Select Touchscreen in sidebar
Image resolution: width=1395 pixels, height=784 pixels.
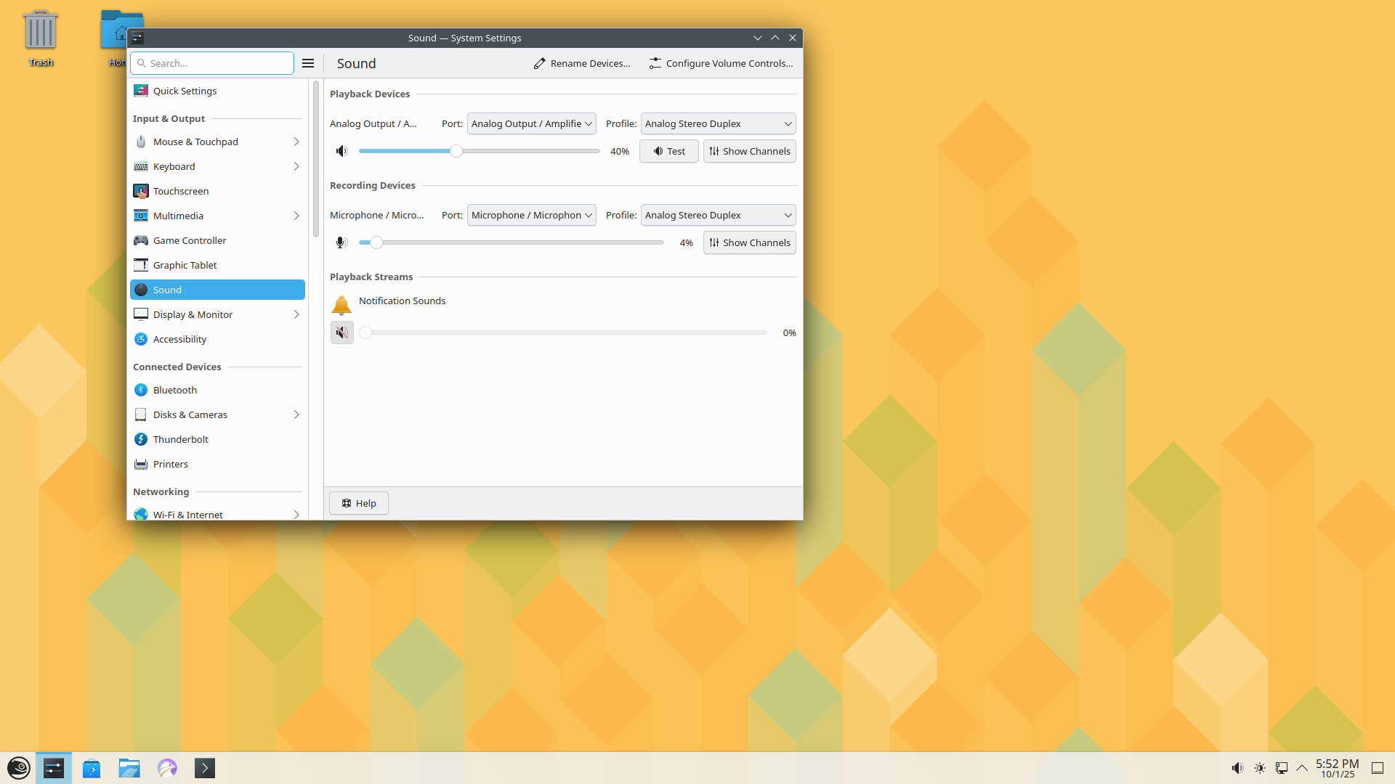tap(217, 191)
